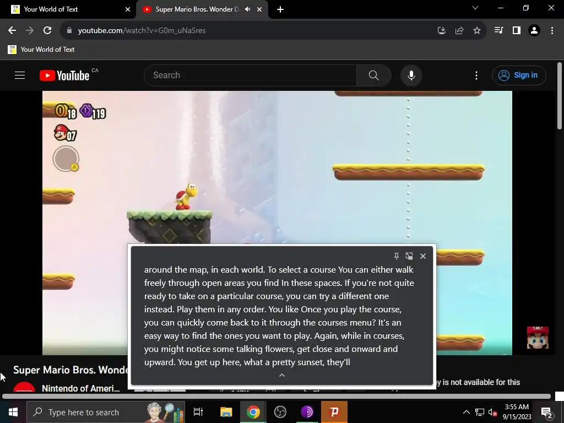Open Tor Browser from the taskbar
The width and height of the screenshot is (564, 423).
(307, 412)
